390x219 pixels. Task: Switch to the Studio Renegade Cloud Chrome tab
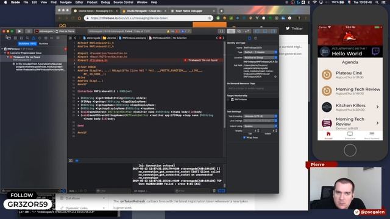click(x=144, y=11)
